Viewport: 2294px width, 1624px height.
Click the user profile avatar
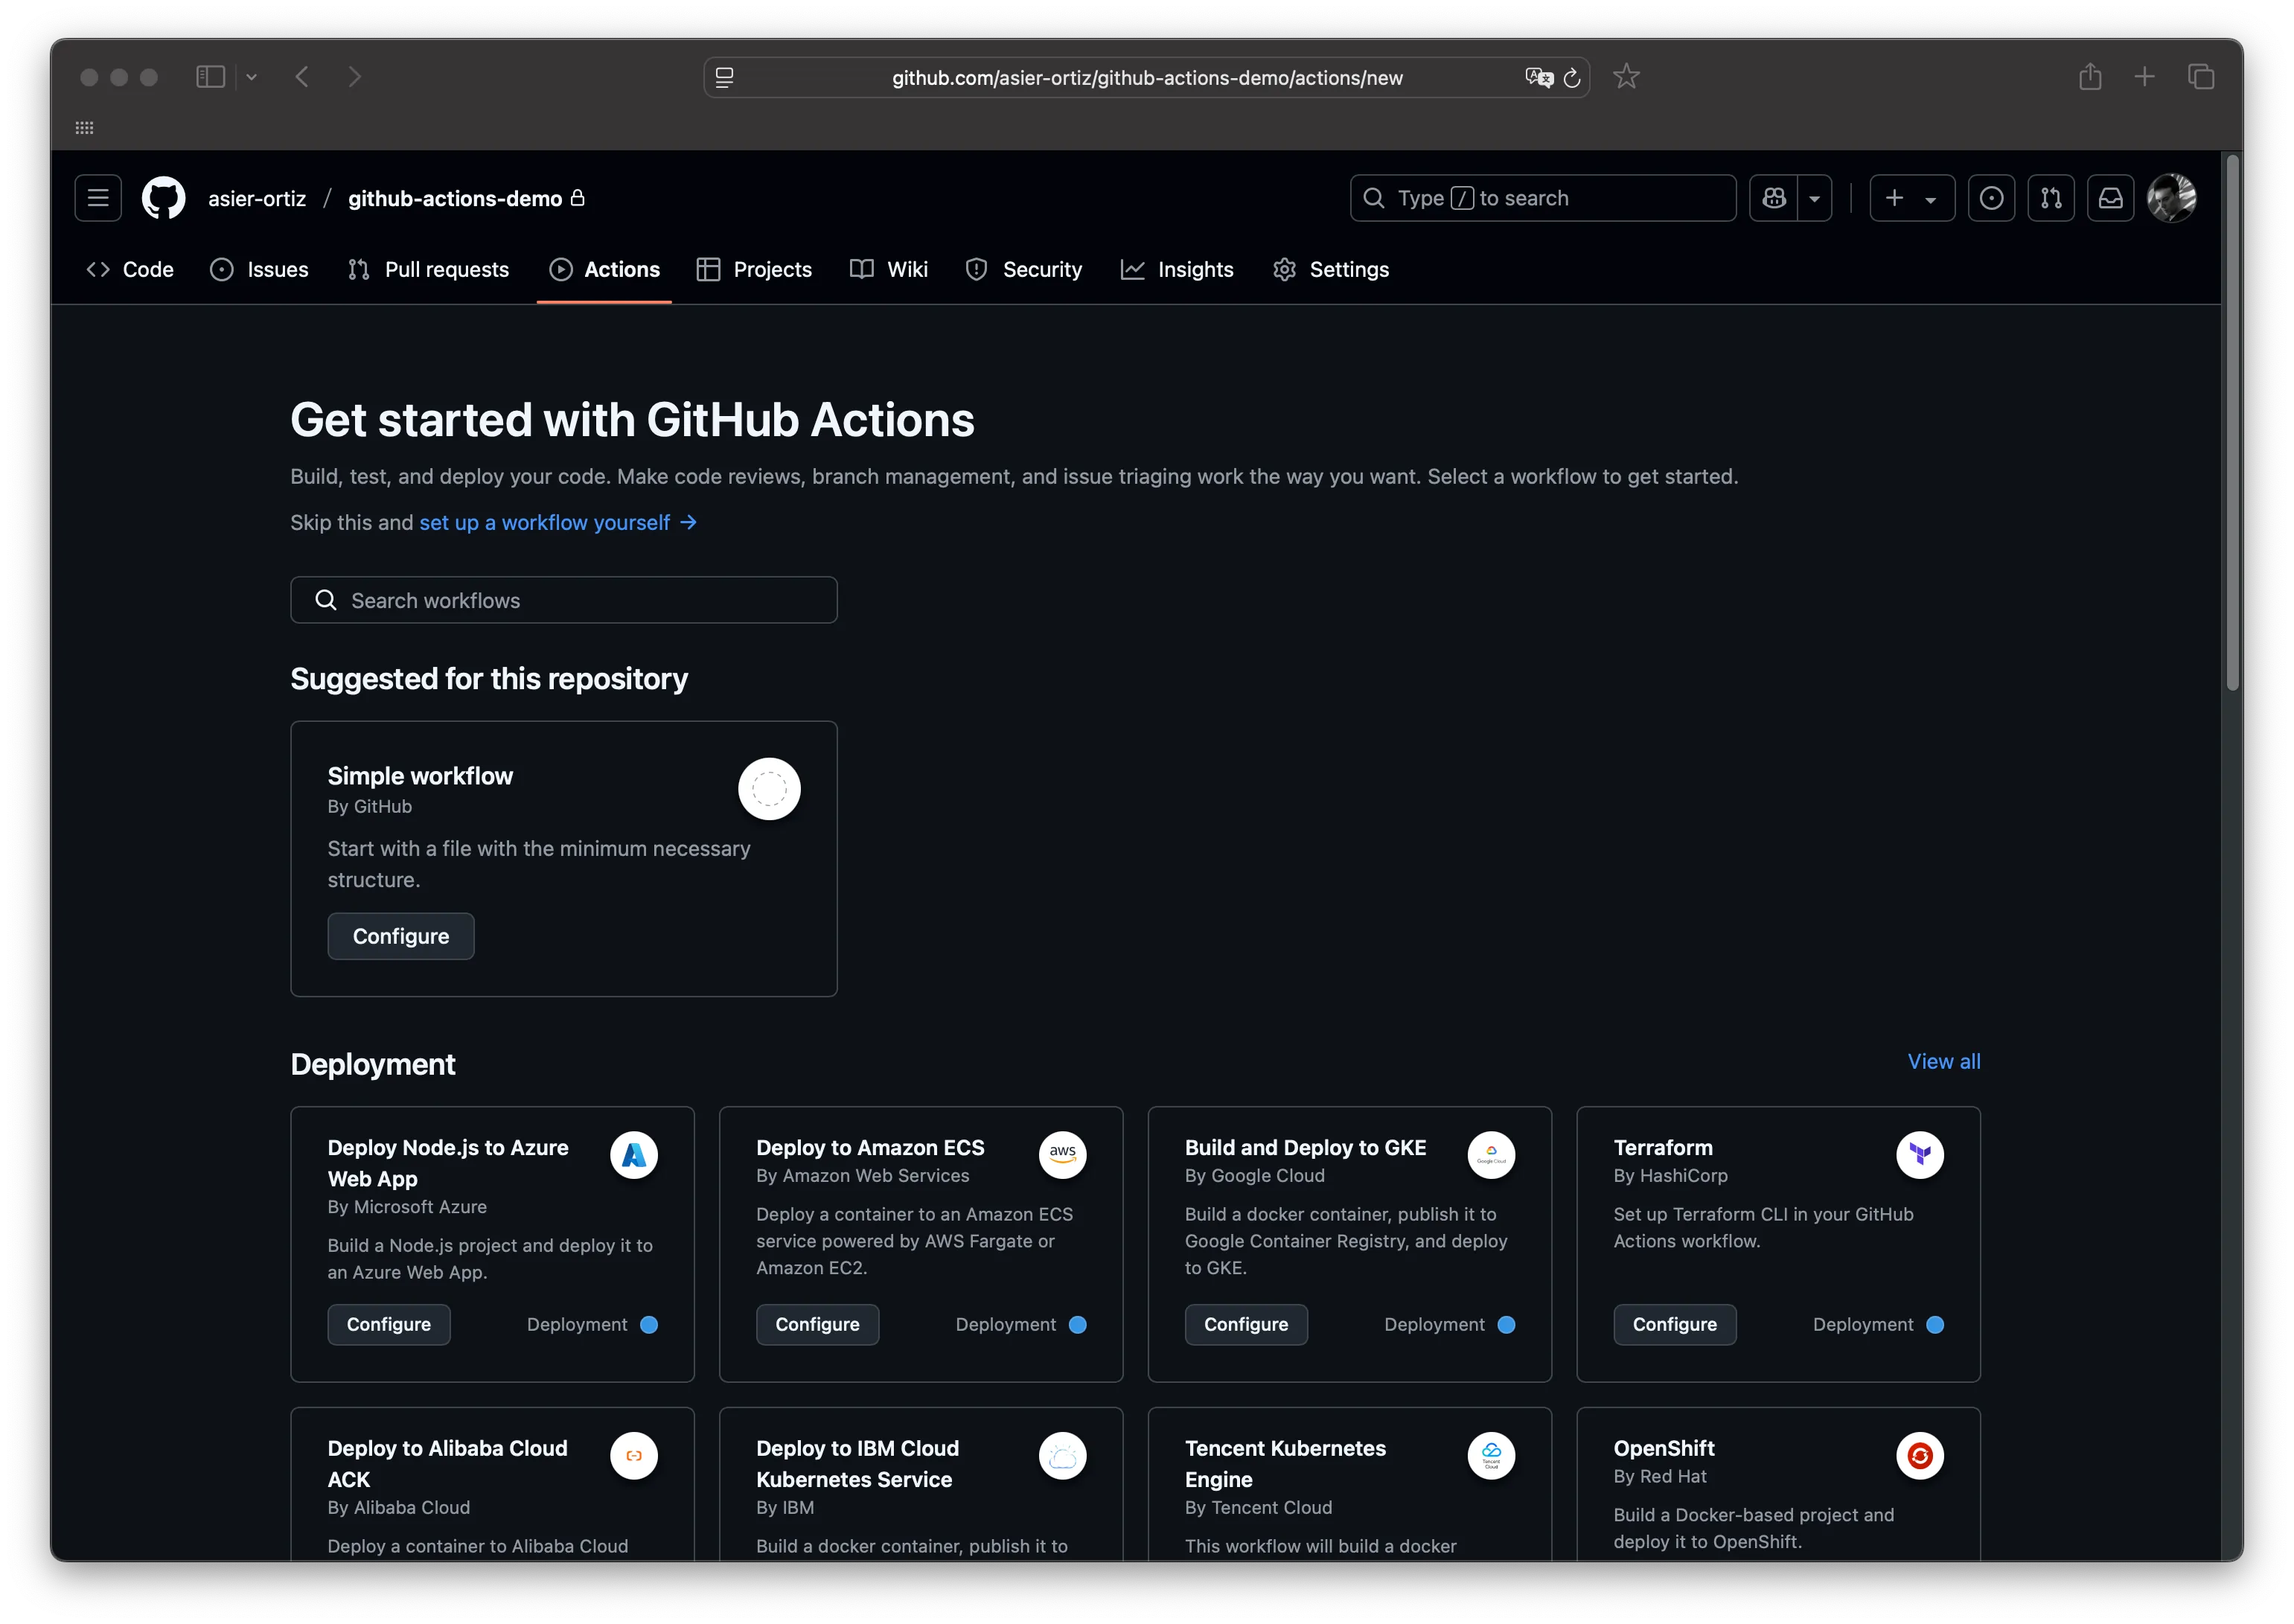[x=2171, y=198]
